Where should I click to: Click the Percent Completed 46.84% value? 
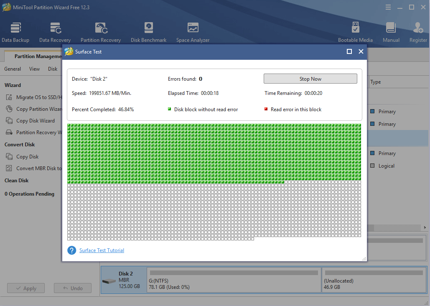coord(126,110)
